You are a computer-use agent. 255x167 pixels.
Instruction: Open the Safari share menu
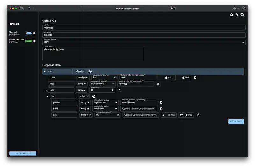[234, 8]
